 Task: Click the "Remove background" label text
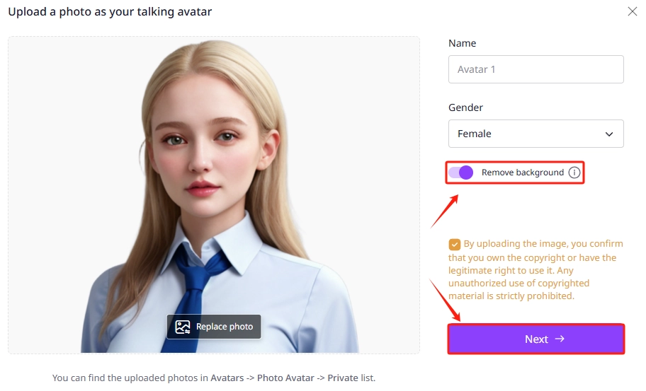tap(522, 173)
